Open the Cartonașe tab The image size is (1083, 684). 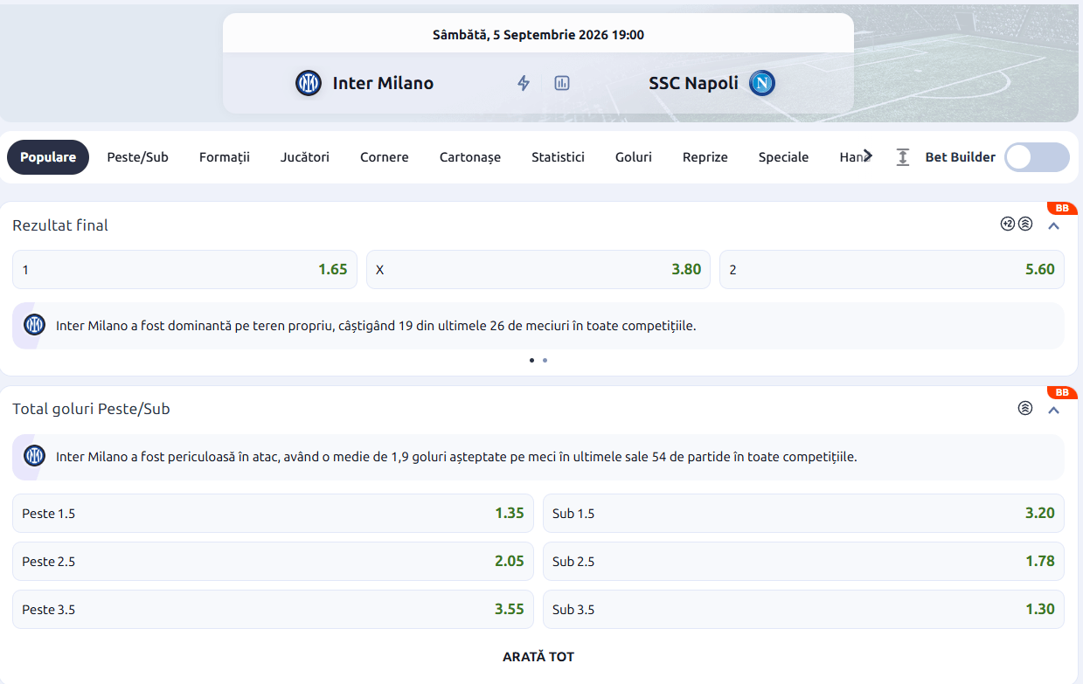pos(470,157)
